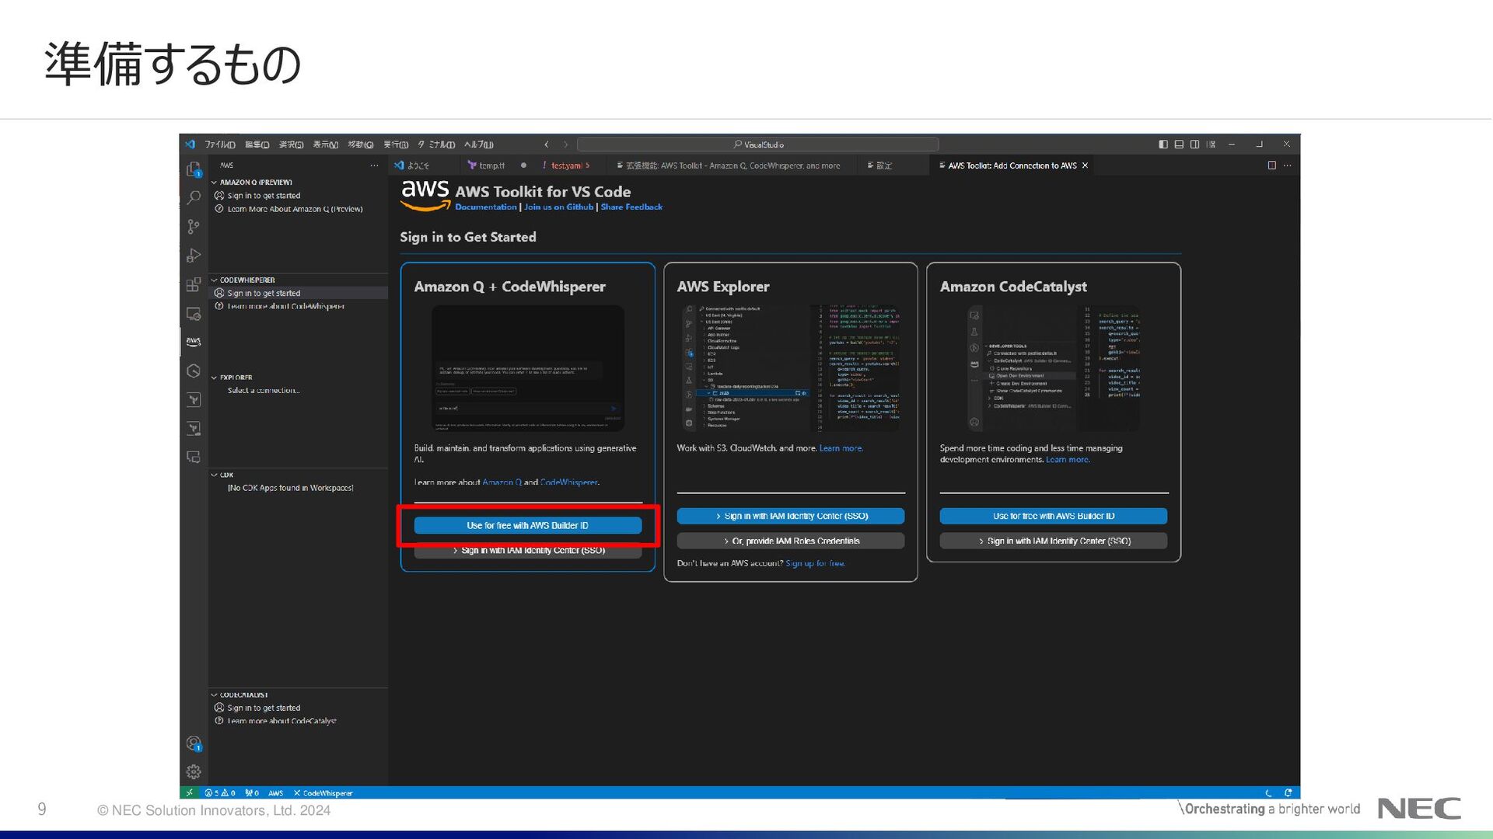
Task: Open the Source Control view
Action: coord(194,227)
